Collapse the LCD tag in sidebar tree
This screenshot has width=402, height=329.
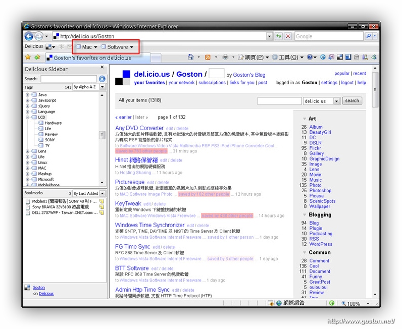27,118
